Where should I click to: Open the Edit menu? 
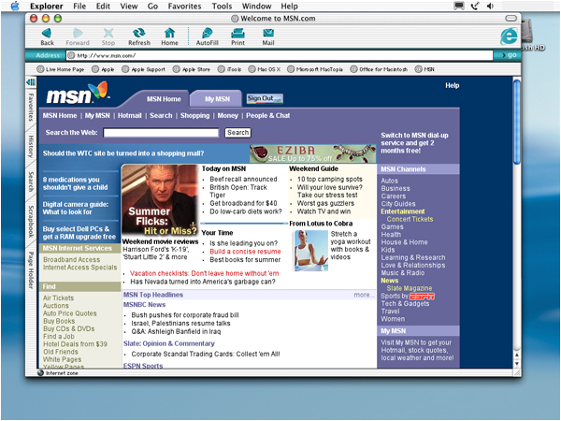tap(103, 7)
